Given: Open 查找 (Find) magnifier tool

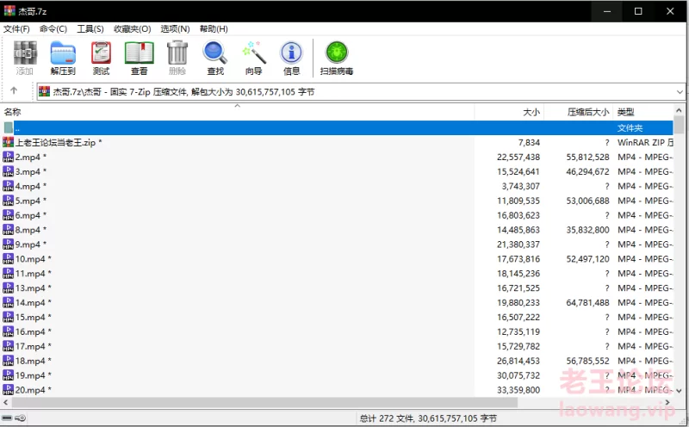Looking at the screenshot, I should (215, 53).
